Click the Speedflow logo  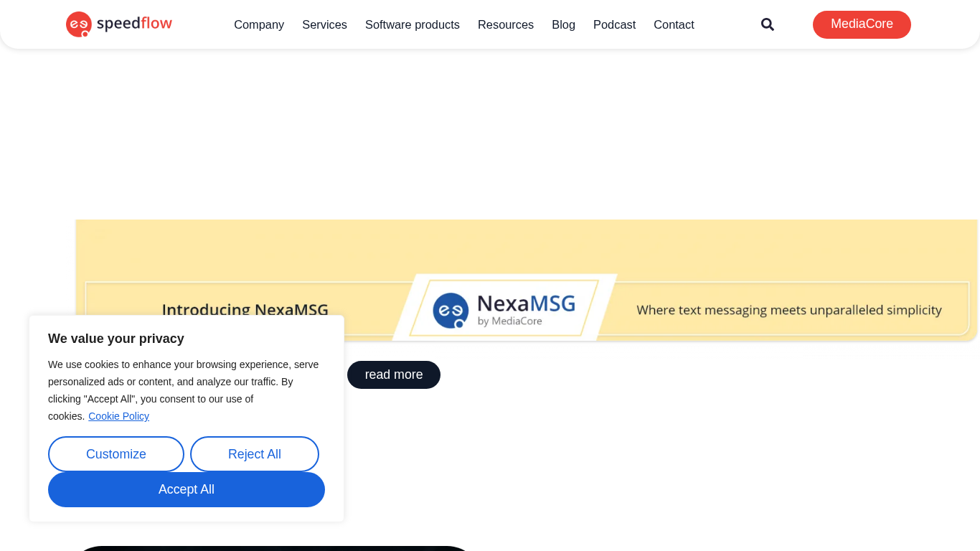pyautogui.click(x=119, y=24)
